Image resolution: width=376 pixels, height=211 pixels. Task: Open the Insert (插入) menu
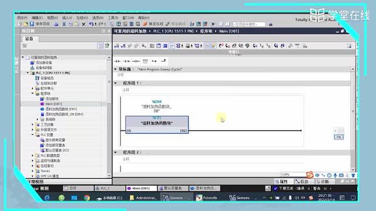point(67,18)
